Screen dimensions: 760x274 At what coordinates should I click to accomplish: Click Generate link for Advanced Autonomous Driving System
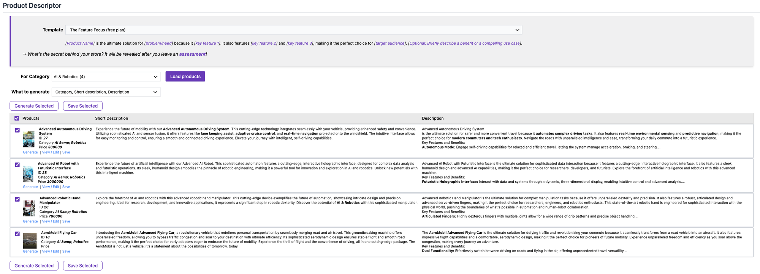(30, 152)
